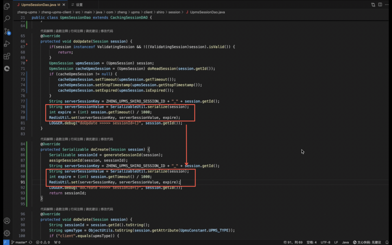Click 代码解释 above doDelete method

pyautogui.click(x=47, y=209)
